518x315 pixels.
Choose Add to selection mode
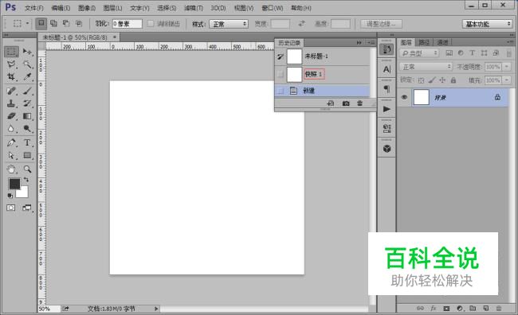tap(53, 23)
